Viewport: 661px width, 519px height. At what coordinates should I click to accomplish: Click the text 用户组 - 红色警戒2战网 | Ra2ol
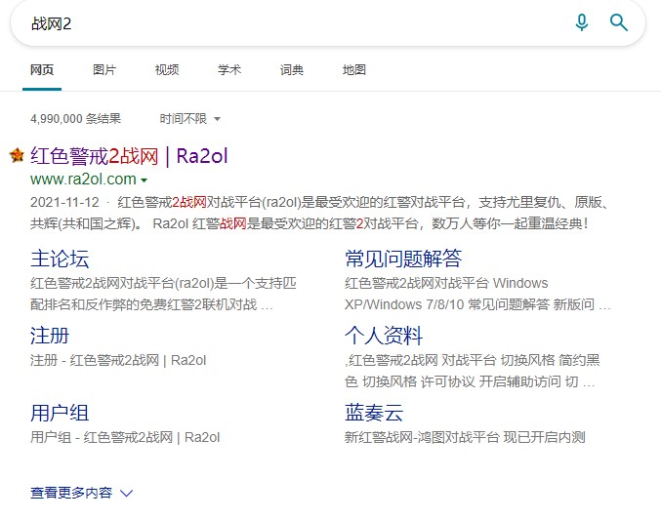(x=125, y=438)
